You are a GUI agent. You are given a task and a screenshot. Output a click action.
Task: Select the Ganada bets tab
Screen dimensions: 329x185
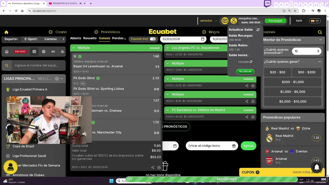105,38
